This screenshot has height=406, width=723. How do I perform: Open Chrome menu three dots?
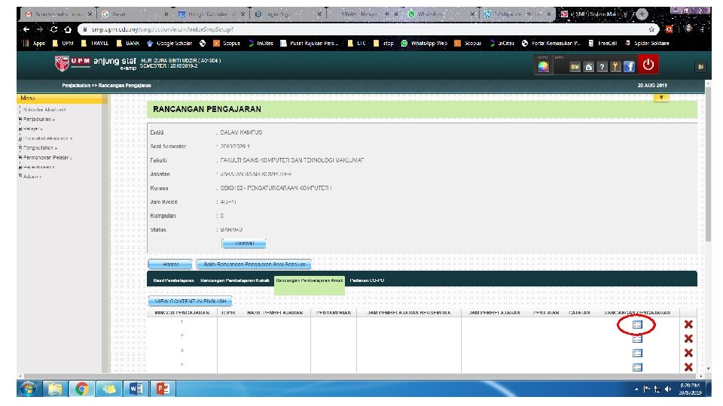(x=703, y=29)
